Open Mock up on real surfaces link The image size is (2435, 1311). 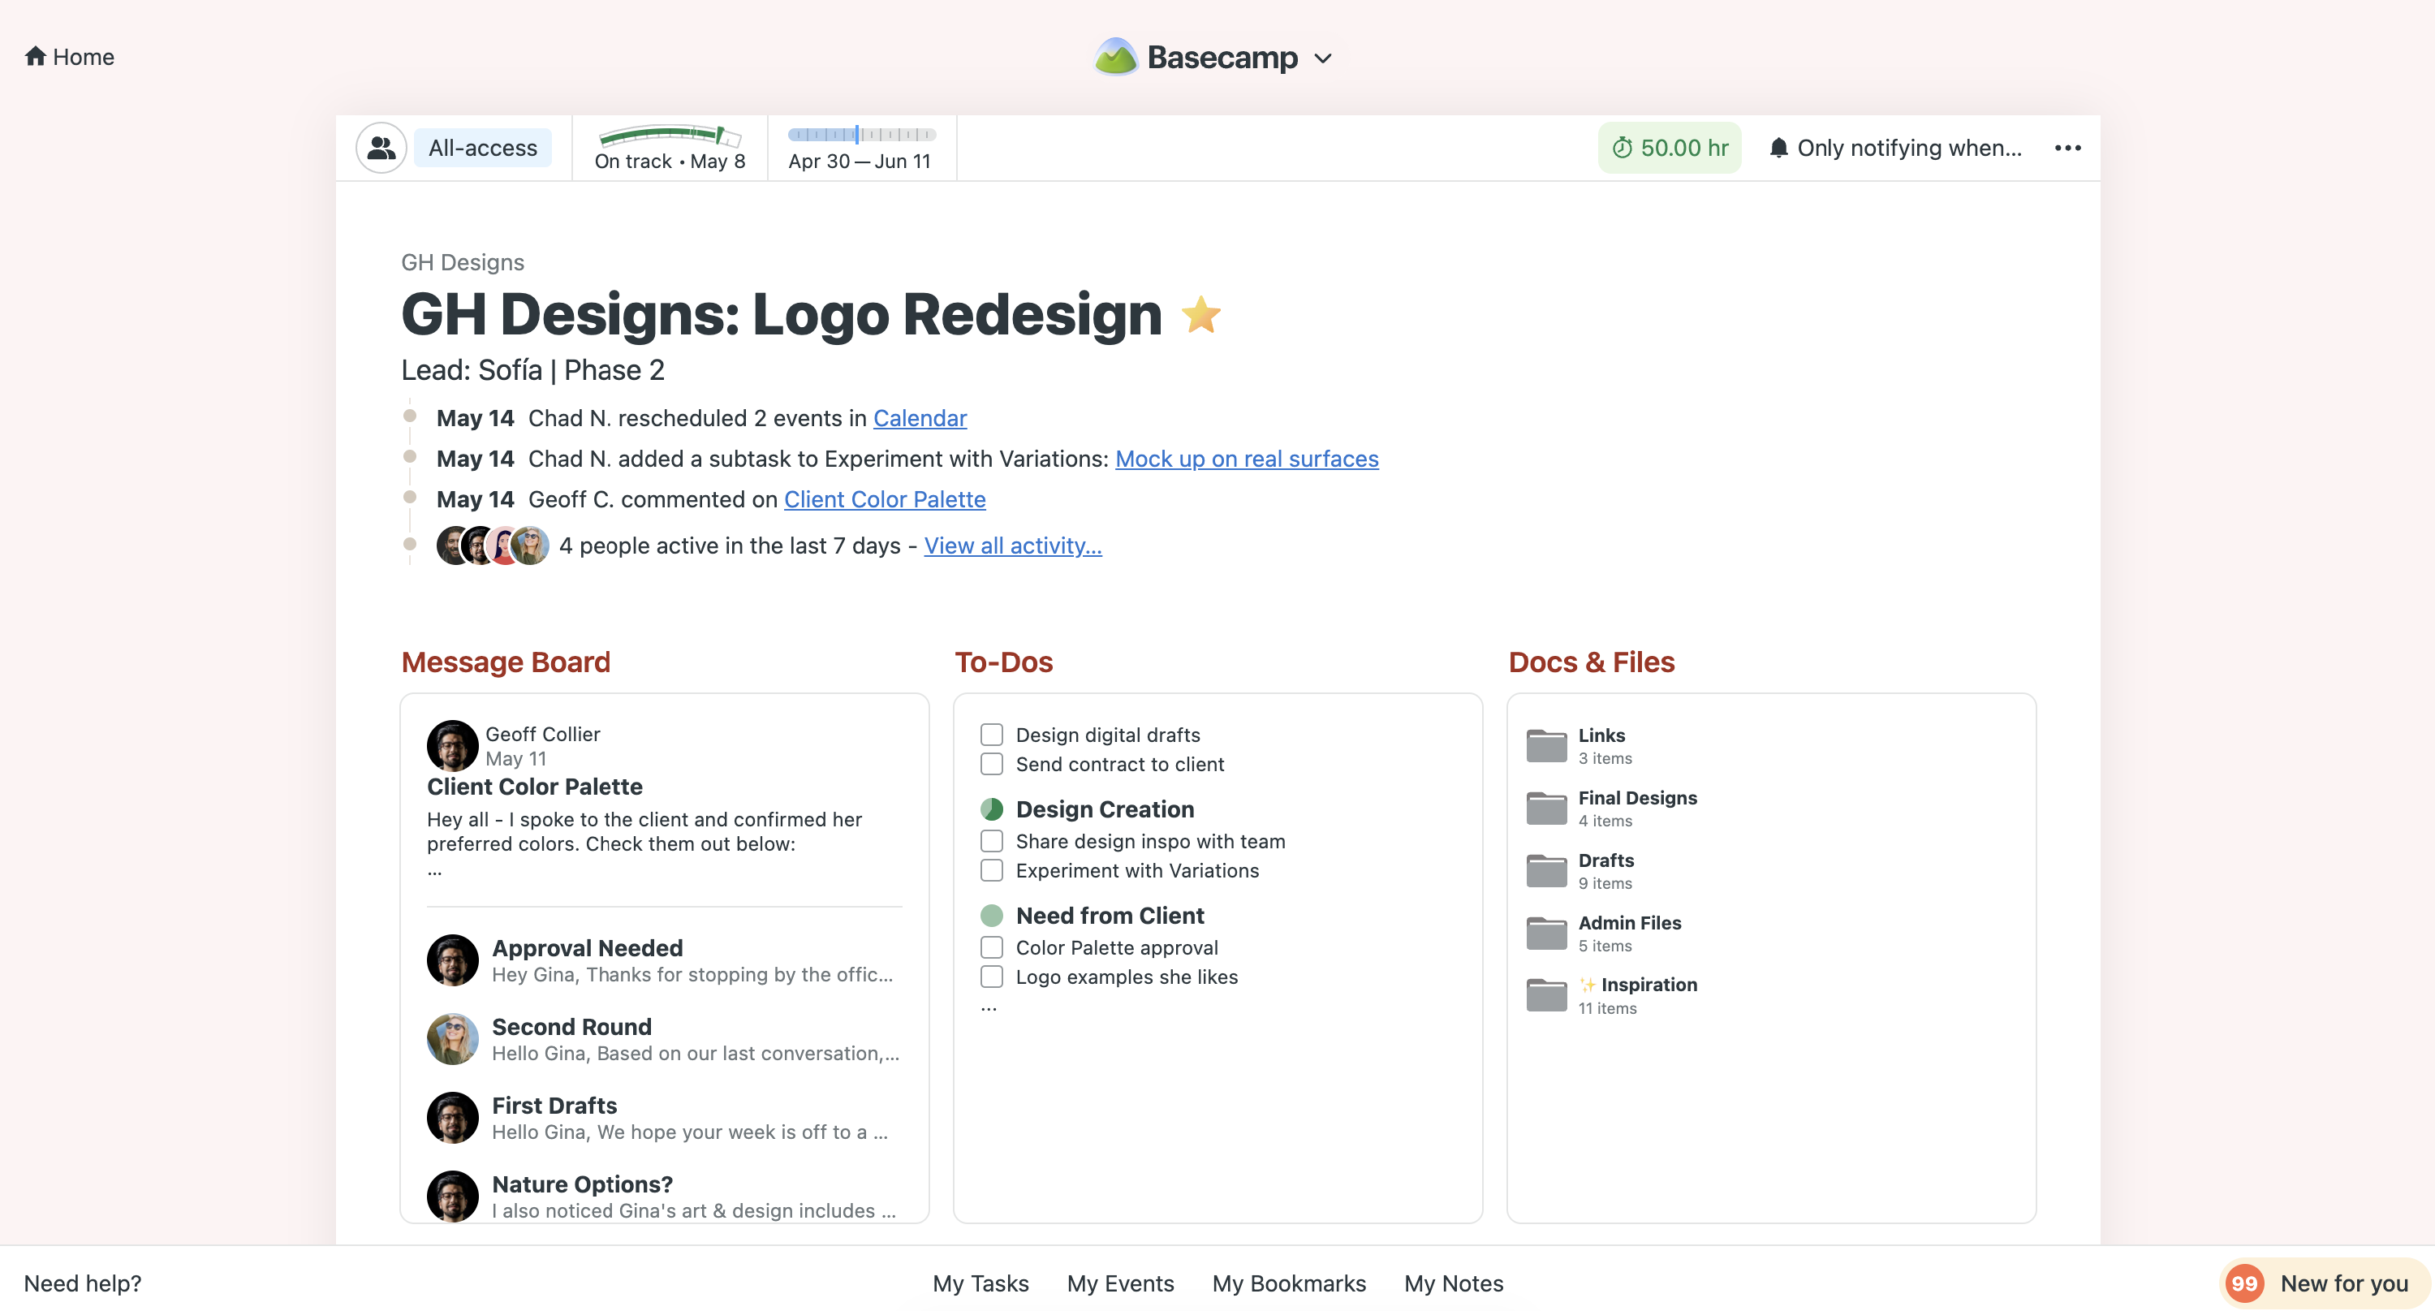click(1247, 459)
